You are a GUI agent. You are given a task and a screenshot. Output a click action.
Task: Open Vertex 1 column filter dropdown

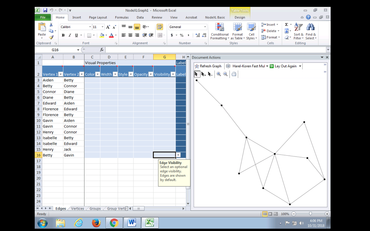click(x=60, y=74)
